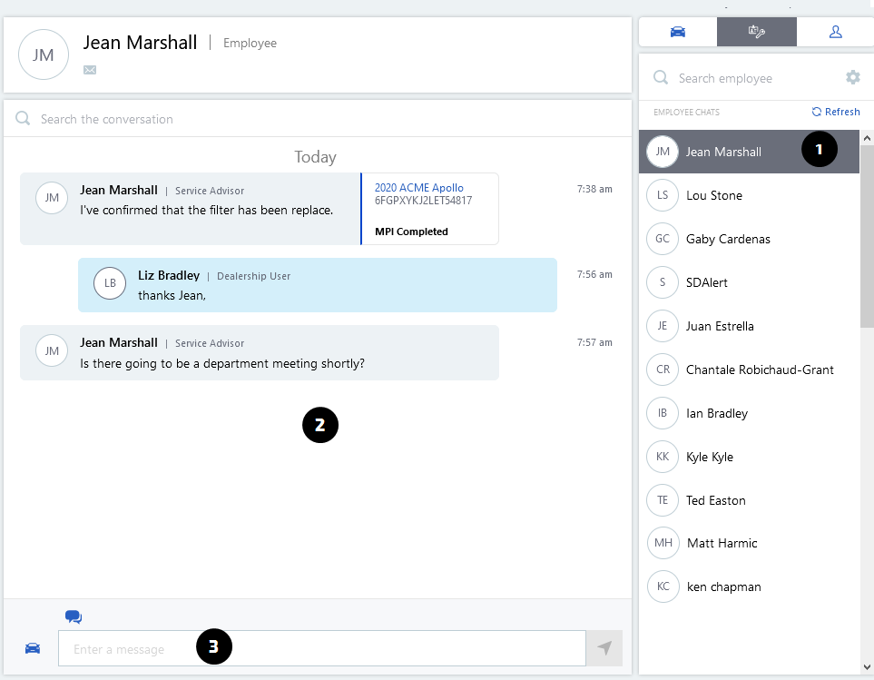Click the envelope icon under Jean Marshall's name
The image size is (874, 680).
click(89, 69)
